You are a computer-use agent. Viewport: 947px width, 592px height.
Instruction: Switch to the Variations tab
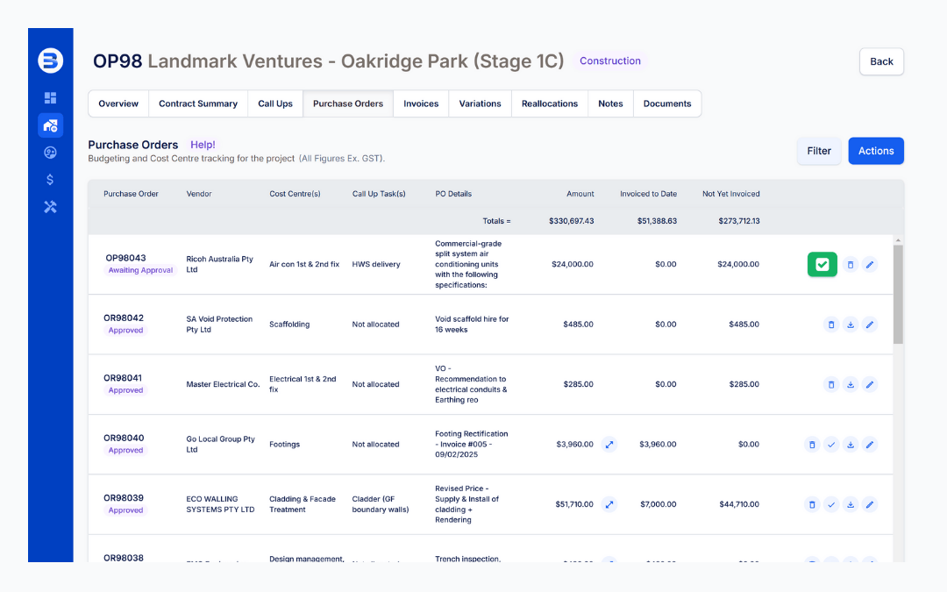point(481,103)
